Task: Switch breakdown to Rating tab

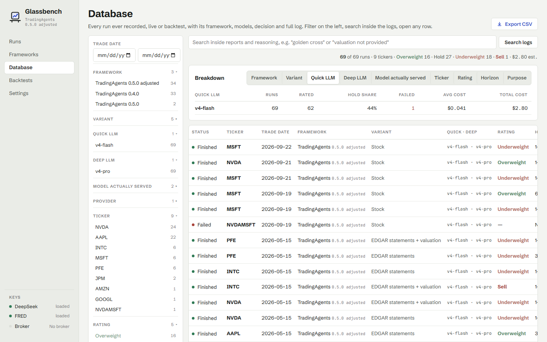Action: click(x=465, y=78)
